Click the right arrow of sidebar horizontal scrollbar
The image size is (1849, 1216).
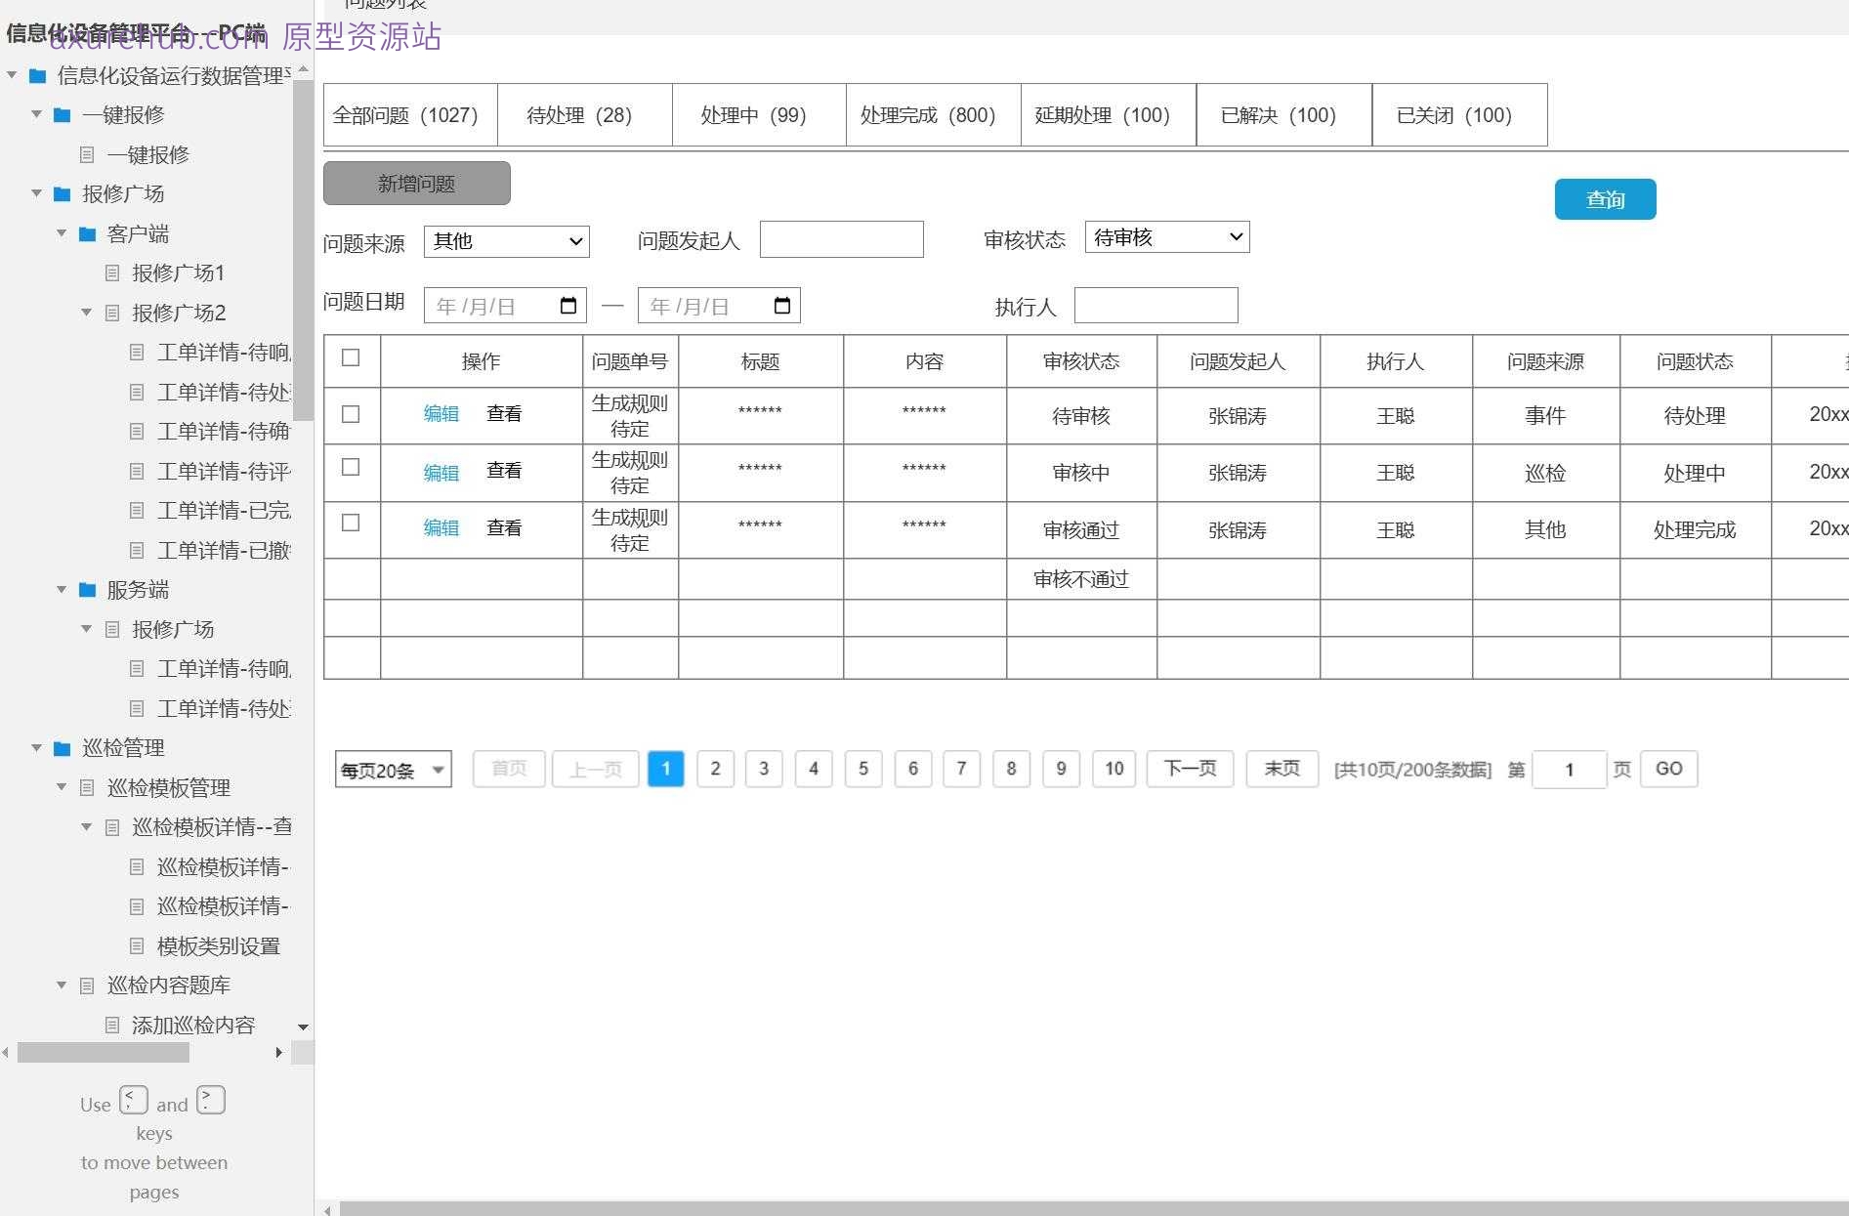tap(279, 1052)
